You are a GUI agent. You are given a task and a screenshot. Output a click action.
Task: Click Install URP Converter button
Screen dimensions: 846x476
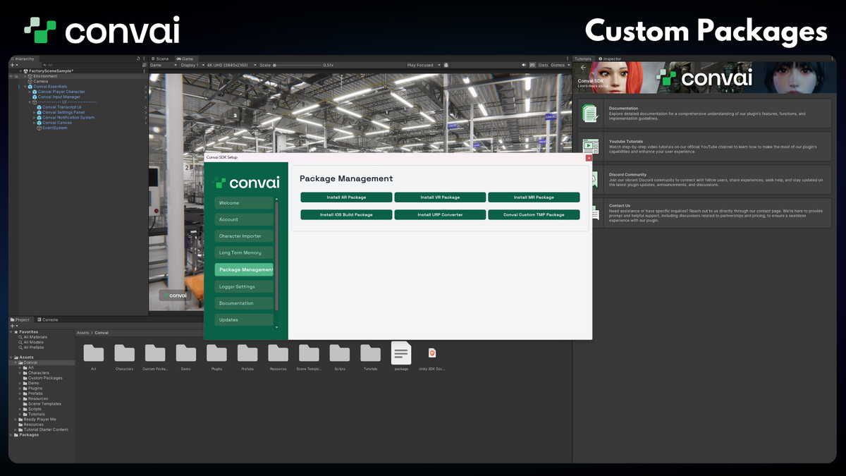tap(440, 214)
